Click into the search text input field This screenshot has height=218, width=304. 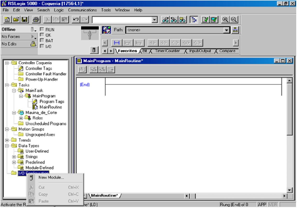122,20
